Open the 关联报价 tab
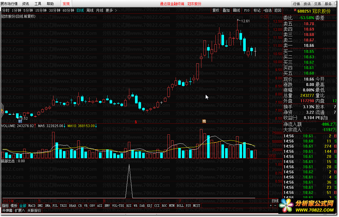 pyautogui.click(x=34, y=210)
